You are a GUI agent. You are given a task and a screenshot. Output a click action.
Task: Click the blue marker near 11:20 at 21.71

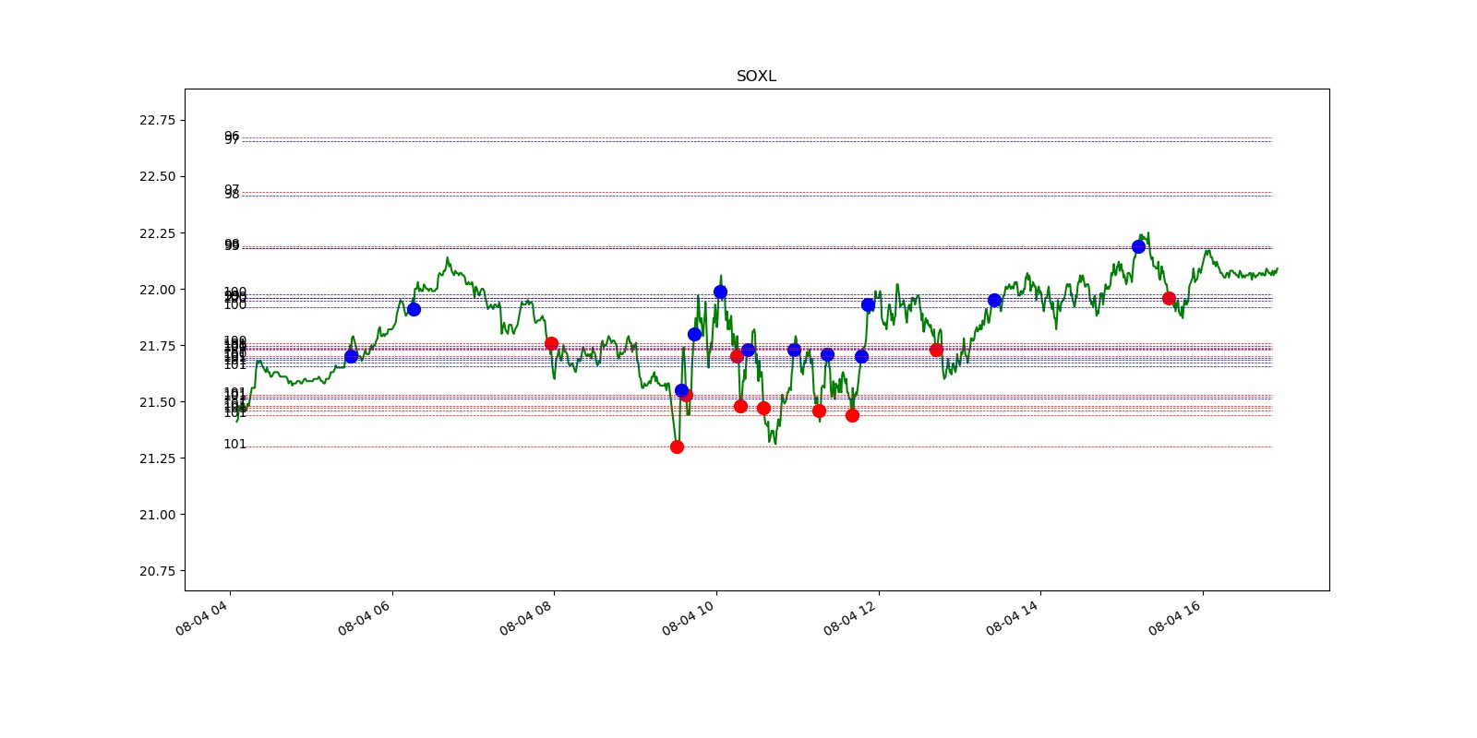pyautogui.click(x=827, y=354)
